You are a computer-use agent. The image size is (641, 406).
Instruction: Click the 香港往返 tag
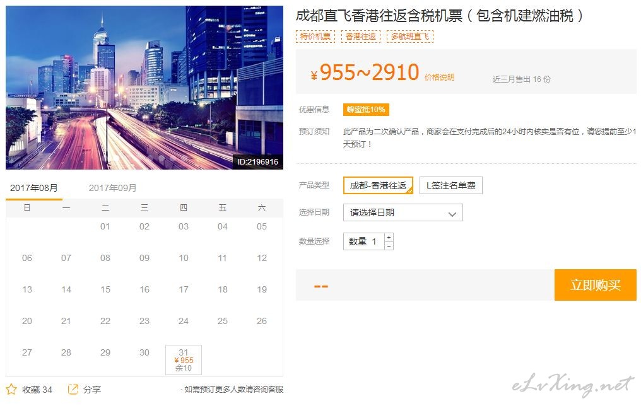tap(361, 37)
